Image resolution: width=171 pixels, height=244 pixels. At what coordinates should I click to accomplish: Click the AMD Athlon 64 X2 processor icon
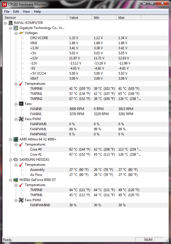[x=16, y=139]
